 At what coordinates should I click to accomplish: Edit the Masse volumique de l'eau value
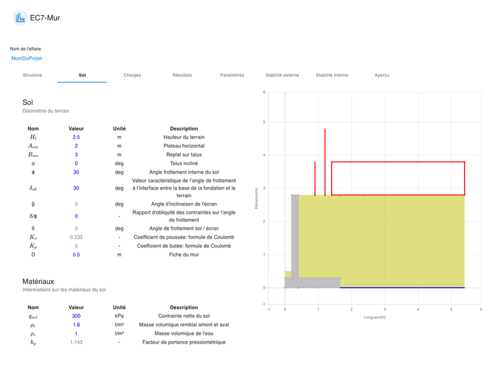pos(76,333)
